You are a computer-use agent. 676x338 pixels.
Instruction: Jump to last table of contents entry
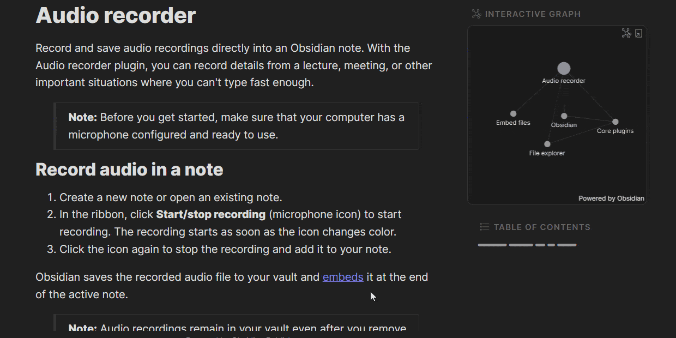click(x=567, y=245)
